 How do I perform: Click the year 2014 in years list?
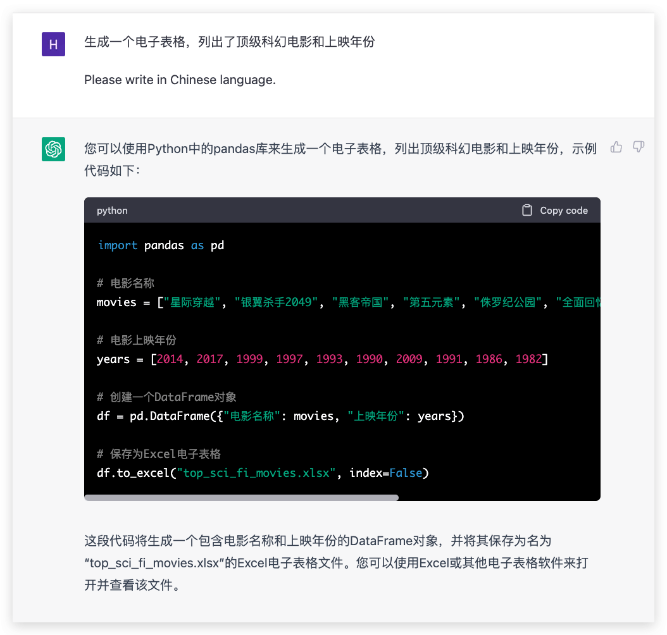170,359
